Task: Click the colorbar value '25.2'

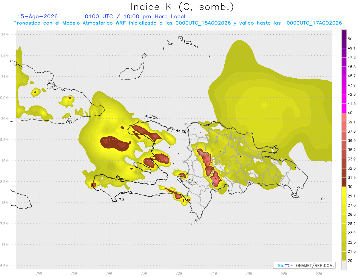Action: (x=352, y=224)
